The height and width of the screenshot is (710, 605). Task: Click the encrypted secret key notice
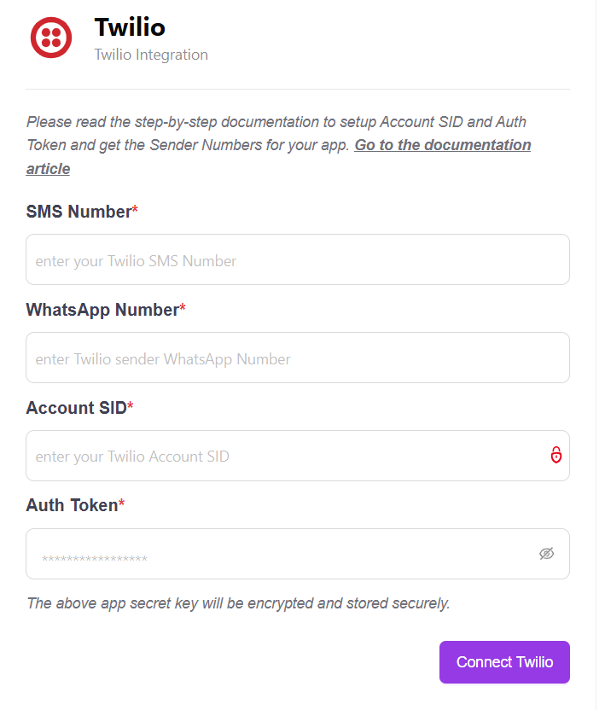[x=238, y=603]
